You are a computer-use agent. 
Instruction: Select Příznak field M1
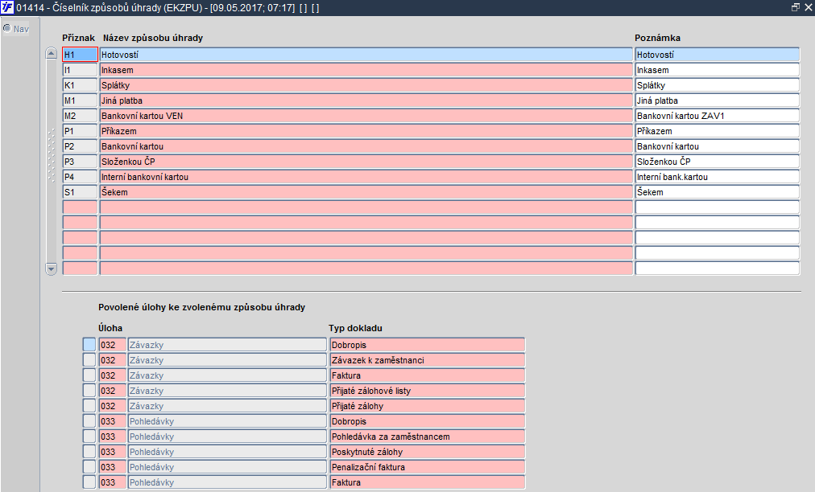[80, 100]
